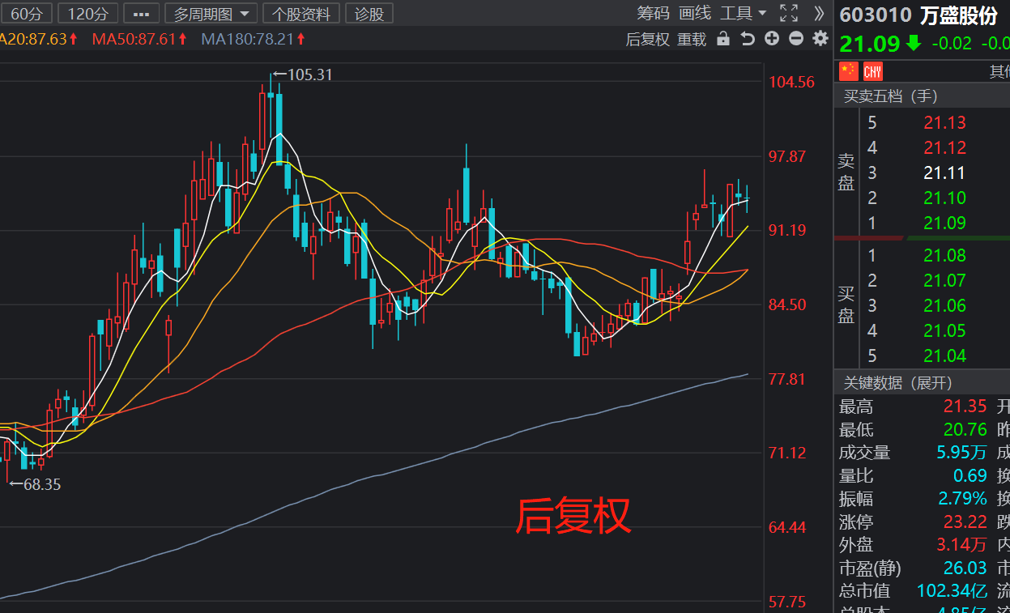Click buy level 1 price 21.08
1010x613 pixels.
tap(944, 256)
